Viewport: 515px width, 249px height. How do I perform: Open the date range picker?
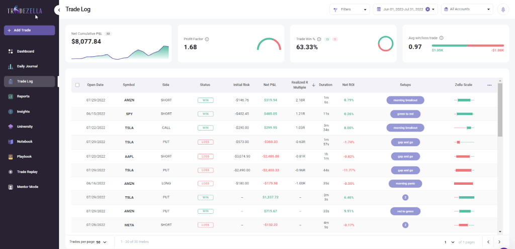[x=402, y=9]
